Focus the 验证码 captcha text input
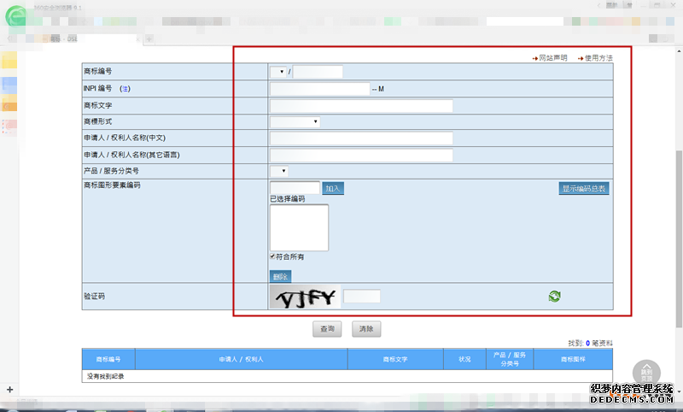Viewport: 683px width, 412px height. click(362, 296)
